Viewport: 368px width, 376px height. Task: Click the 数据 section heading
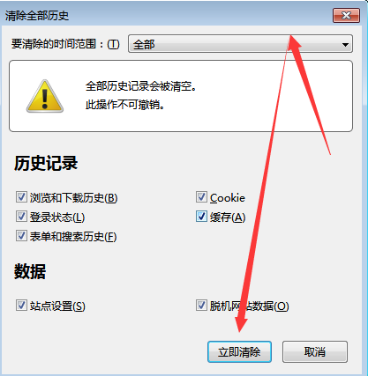pos(30,271)
